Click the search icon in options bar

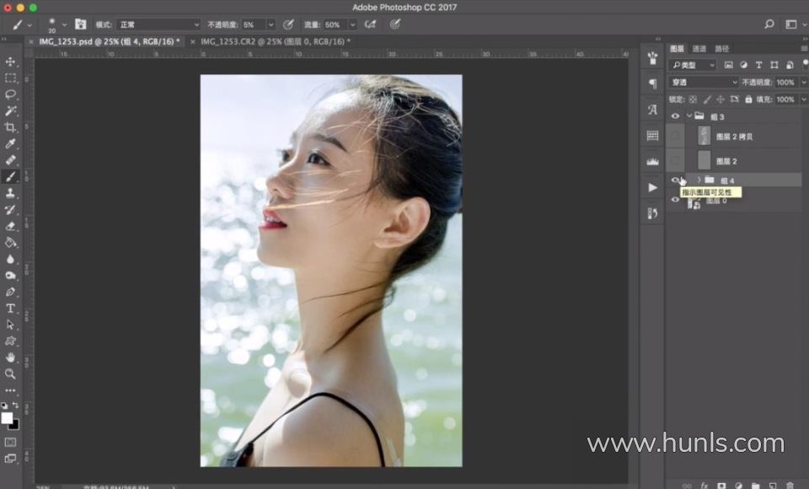769,24
